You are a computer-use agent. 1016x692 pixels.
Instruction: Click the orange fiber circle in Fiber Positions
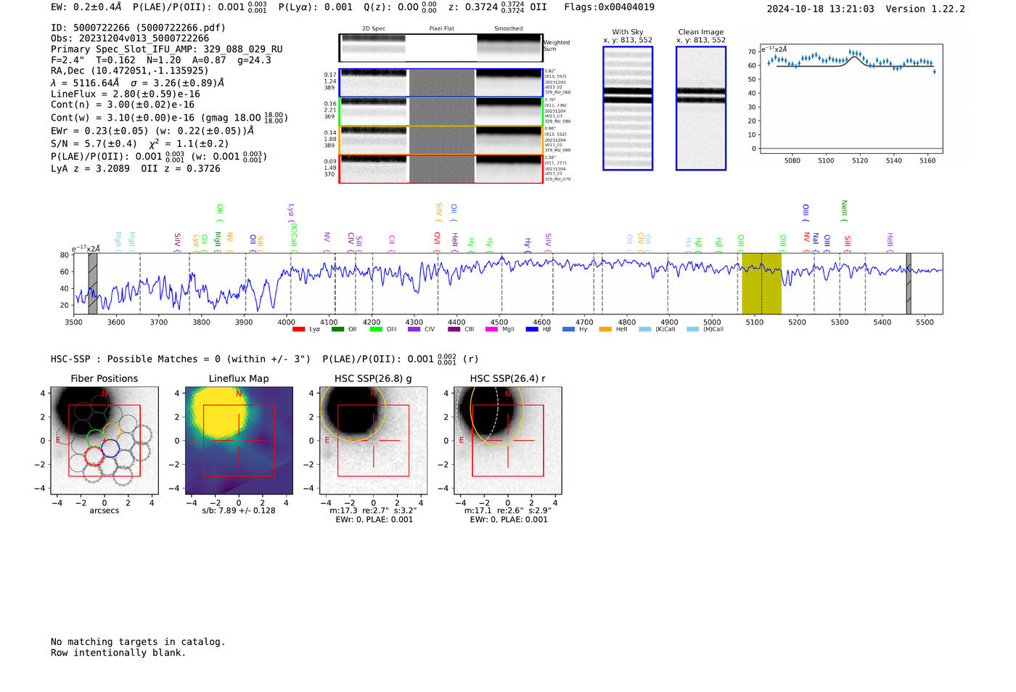(112, 431)
